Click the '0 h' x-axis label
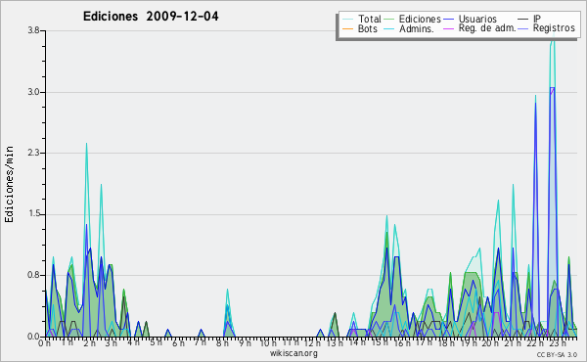The height and width of the screenshot is (362, 587). [x=44, y=343]
